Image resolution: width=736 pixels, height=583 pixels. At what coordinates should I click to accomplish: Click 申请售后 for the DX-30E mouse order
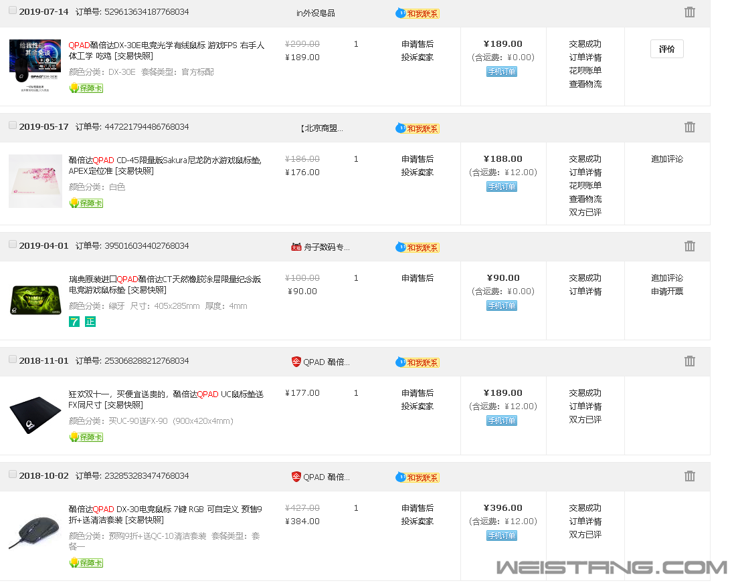(418, 44)
